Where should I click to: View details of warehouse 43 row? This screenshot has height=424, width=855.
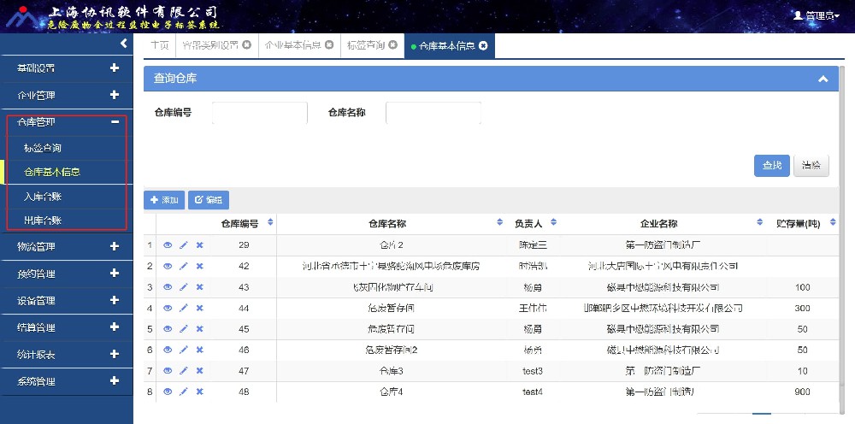(168, 287)
